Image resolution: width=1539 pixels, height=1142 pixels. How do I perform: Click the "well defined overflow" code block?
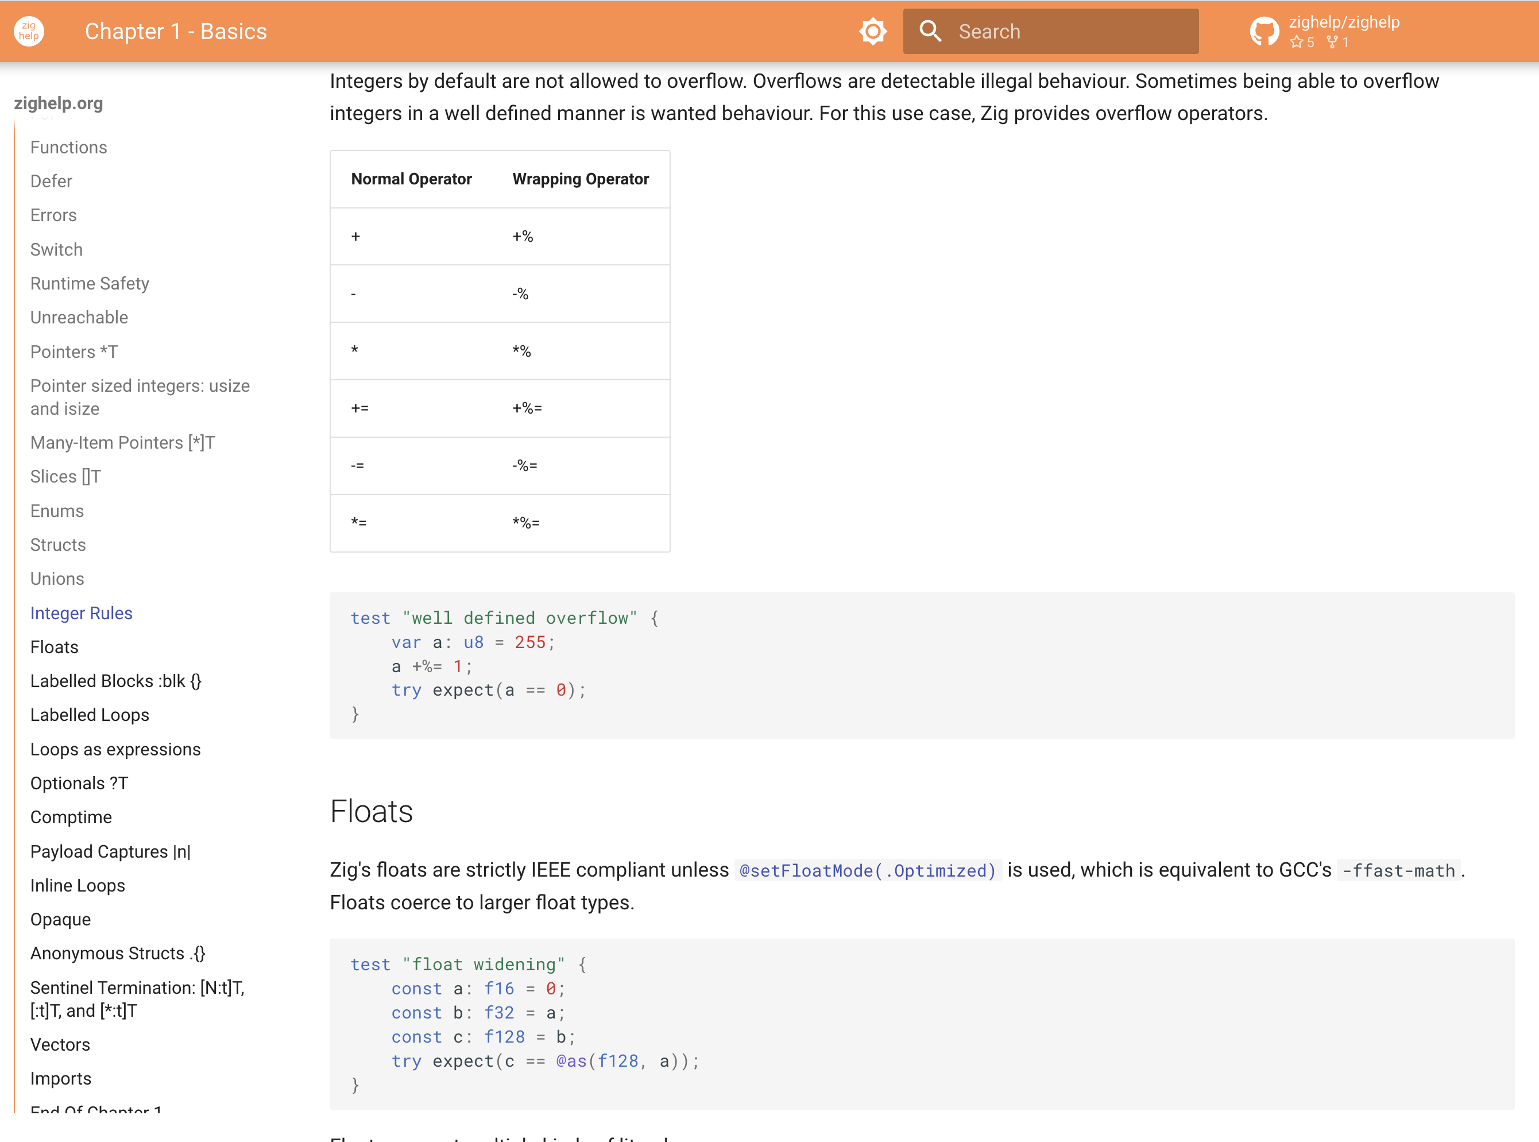pos(922,666)
